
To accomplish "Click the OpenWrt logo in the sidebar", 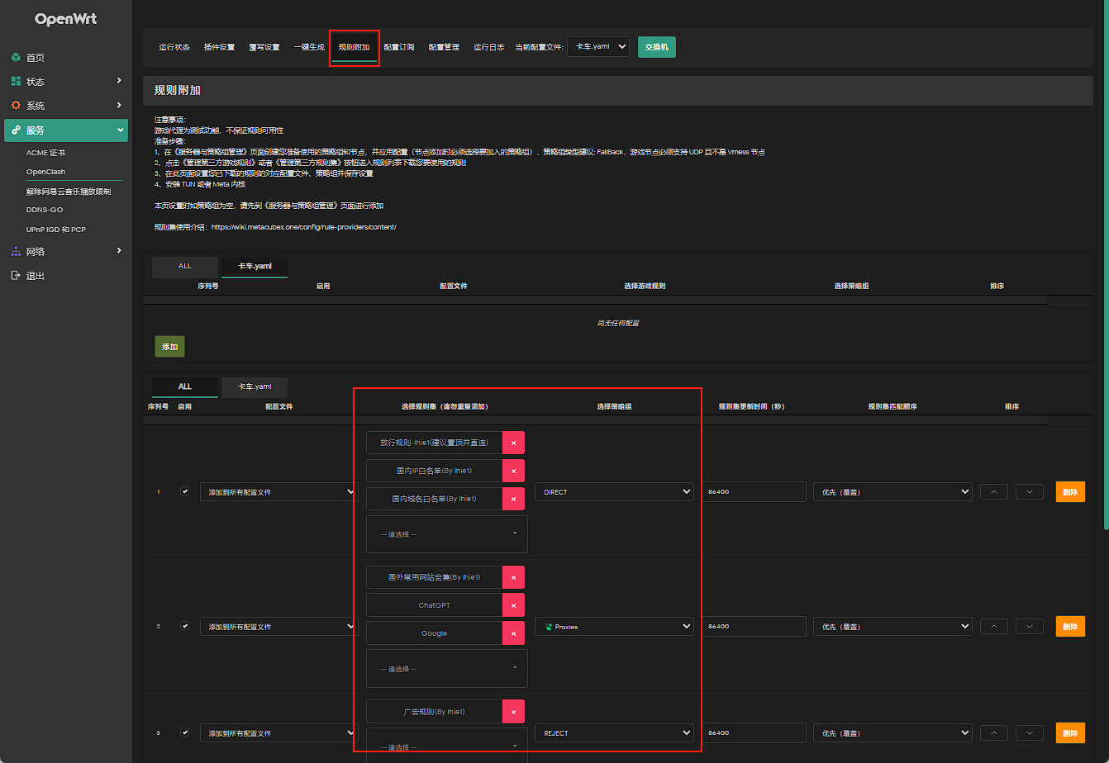I will coord(66,19).
